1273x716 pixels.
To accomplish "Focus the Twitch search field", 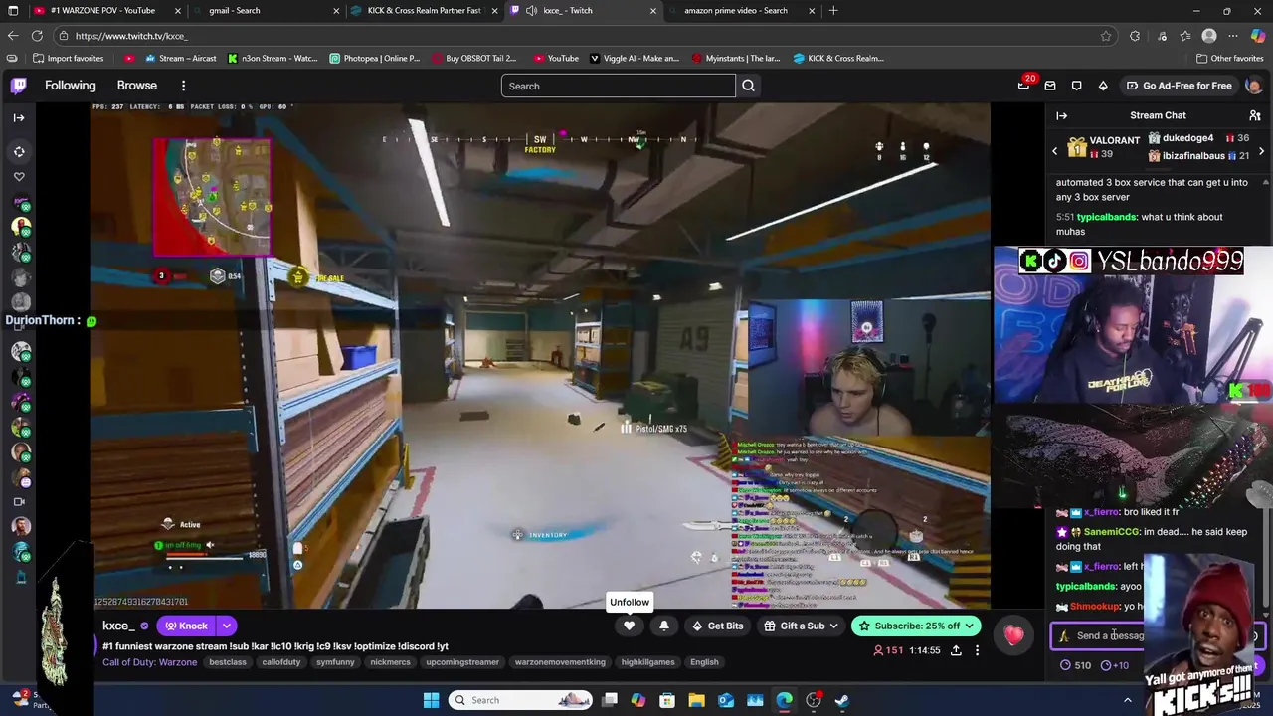I will 618,86.
